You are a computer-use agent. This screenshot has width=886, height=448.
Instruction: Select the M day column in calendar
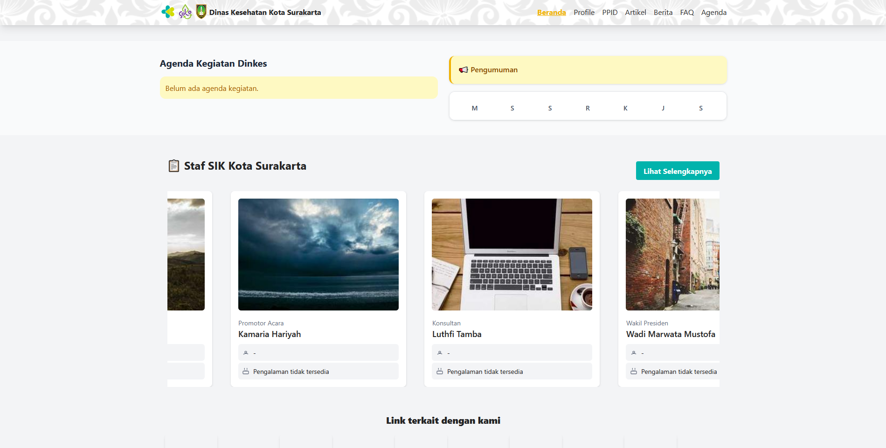475,108
